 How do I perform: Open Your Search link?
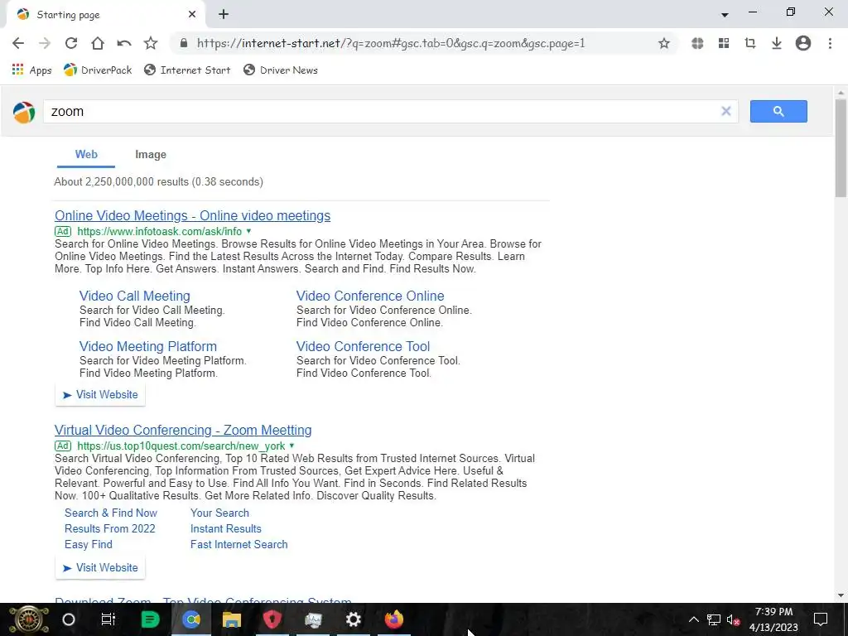[219, 513]
